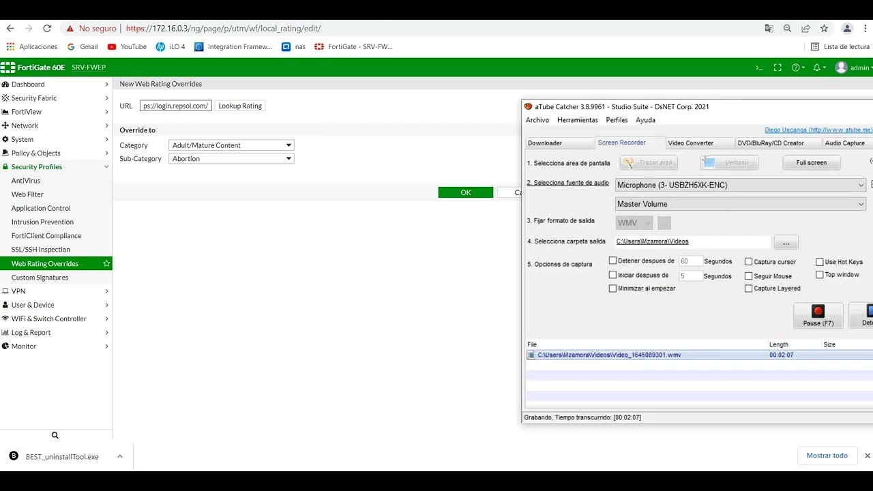Click the sidebar search magnifier icon
Viewport: 873px width, 491px height.
pos(55,435)
